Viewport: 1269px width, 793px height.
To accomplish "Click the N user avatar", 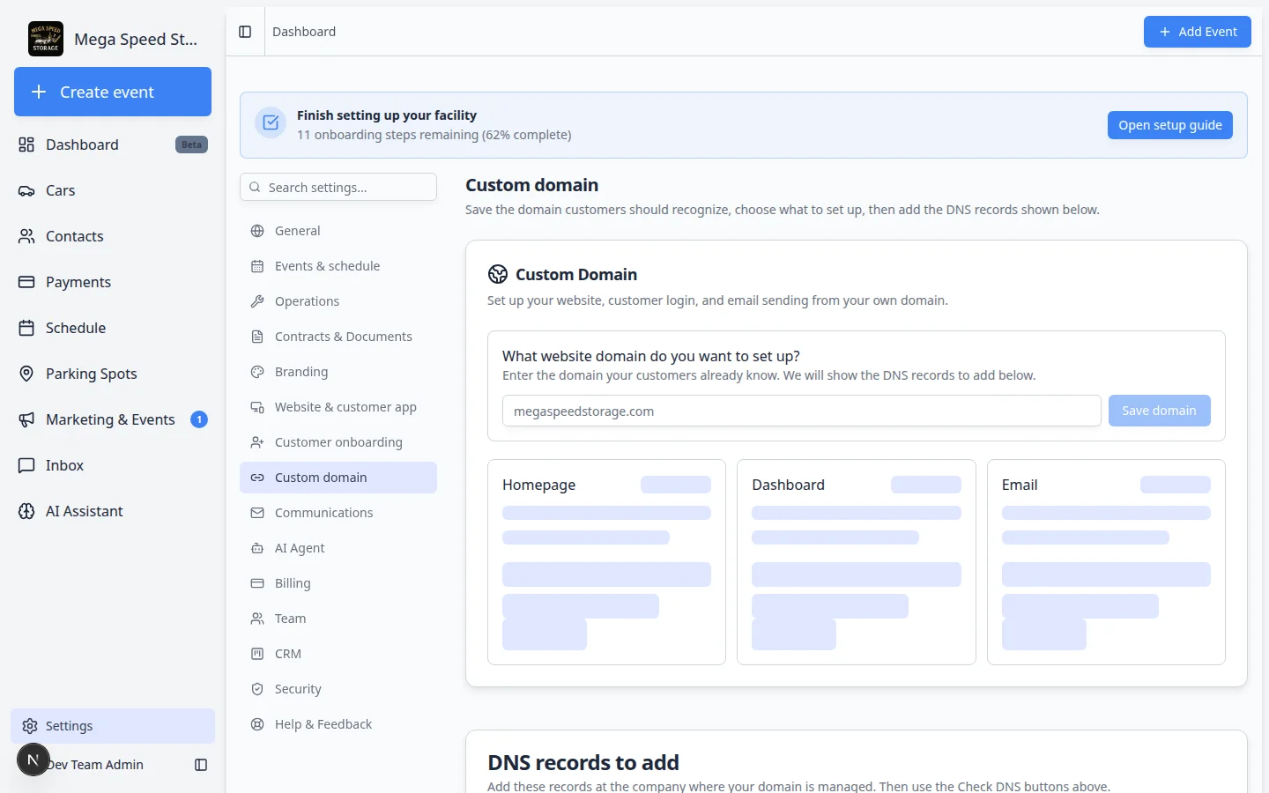I will 33,760.
